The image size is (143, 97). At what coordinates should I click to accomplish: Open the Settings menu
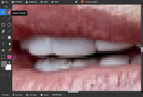17,2
